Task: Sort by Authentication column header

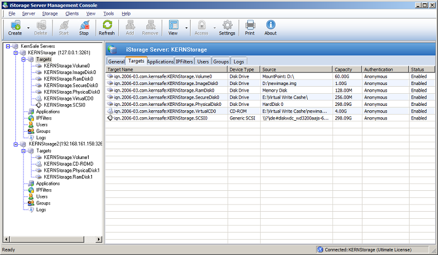Action: pos(385,70)
